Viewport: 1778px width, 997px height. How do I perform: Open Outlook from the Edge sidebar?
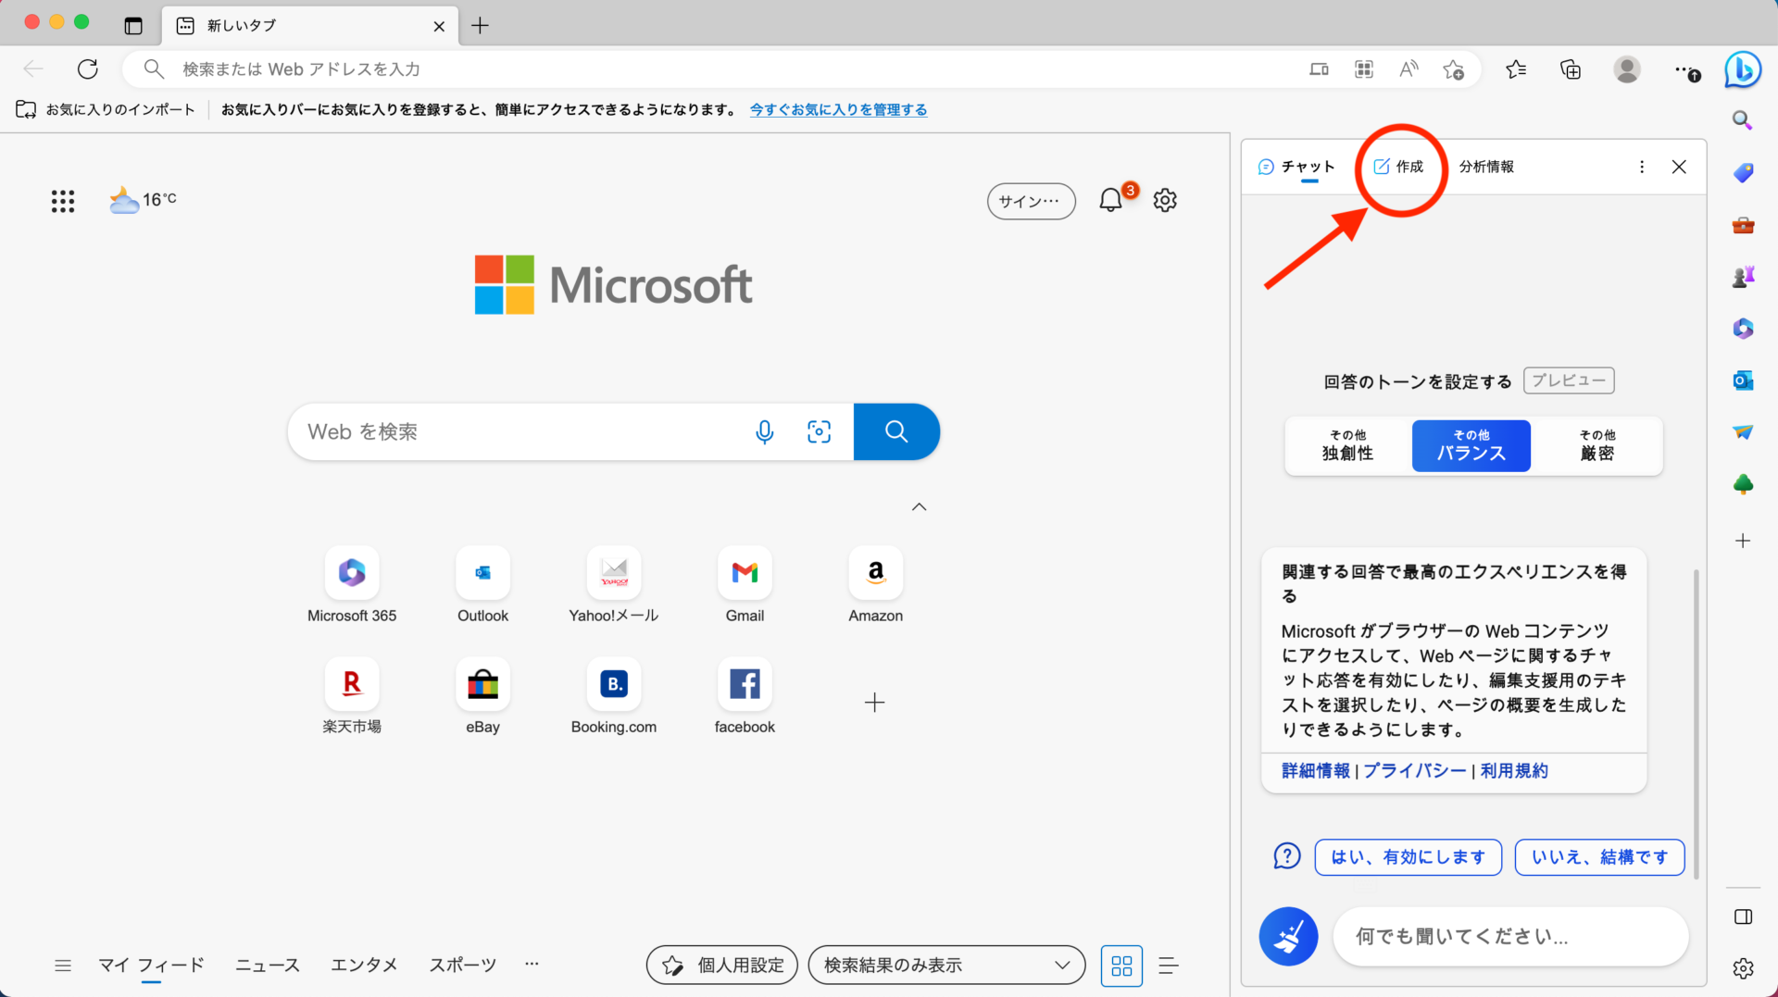1742,380
